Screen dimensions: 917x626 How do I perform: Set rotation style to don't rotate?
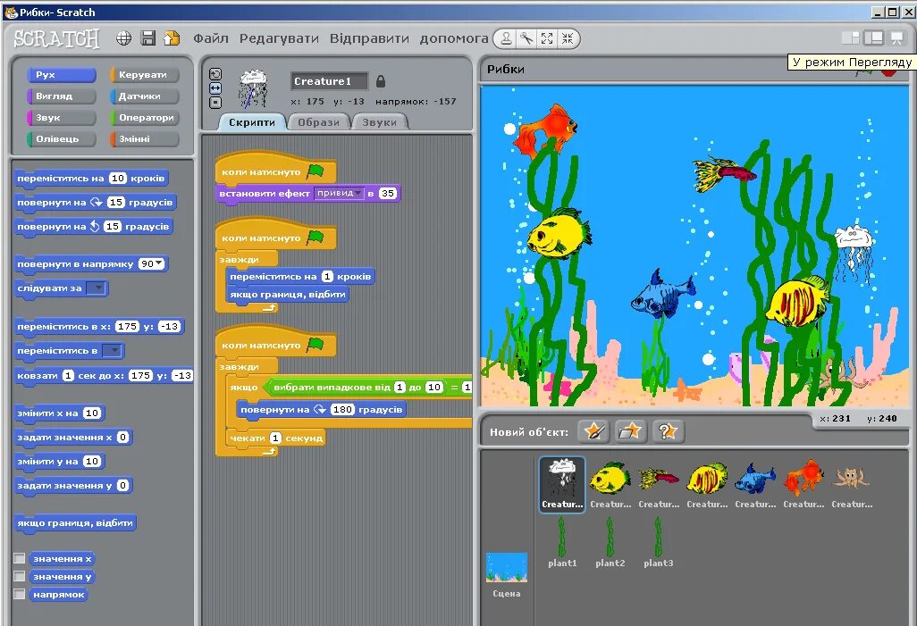tap(215, 103)
